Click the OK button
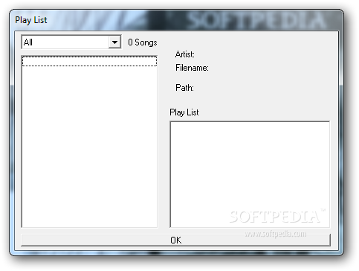The image size is (359, 271). pyautogui.click(x=176, y=240)
